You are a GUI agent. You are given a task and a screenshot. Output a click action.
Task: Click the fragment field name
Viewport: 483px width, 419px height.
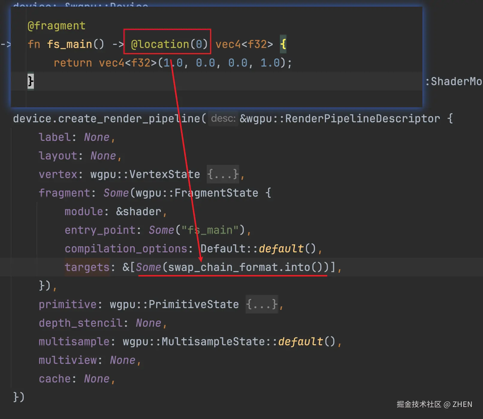click(64, 193)
